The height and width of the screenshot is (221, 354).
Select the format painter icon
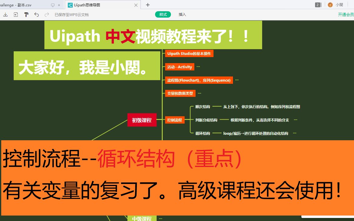[26, 14]
